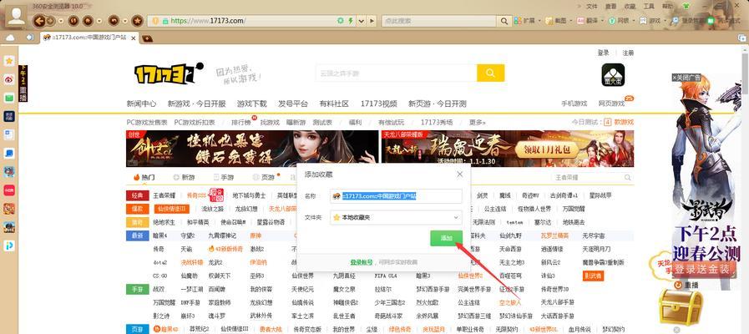This screenshot has width=749, height=334.
Task: Click 注册 link at page top
Action: coord(628,53)
